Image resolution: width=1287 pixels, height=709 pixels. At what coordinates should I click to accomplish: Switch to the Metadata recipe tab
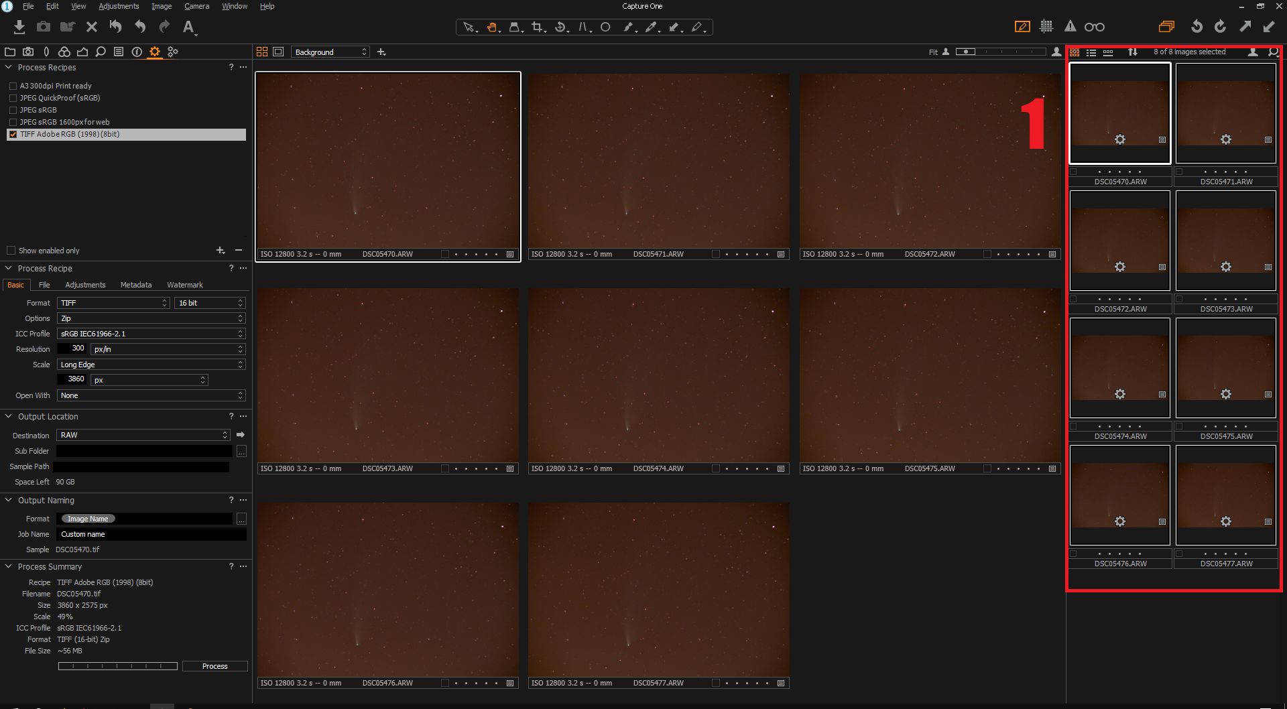pyautogui.click(x=135, y=285)
